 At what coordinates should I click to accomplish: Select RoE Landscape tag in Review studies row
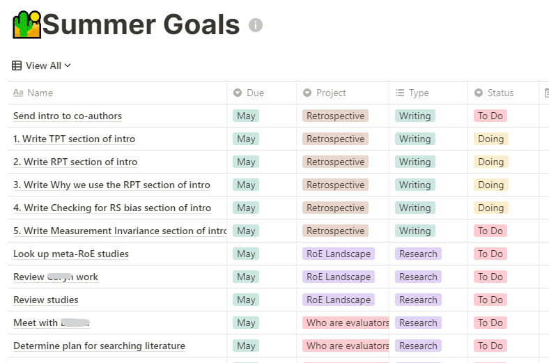tap(338, 300)
